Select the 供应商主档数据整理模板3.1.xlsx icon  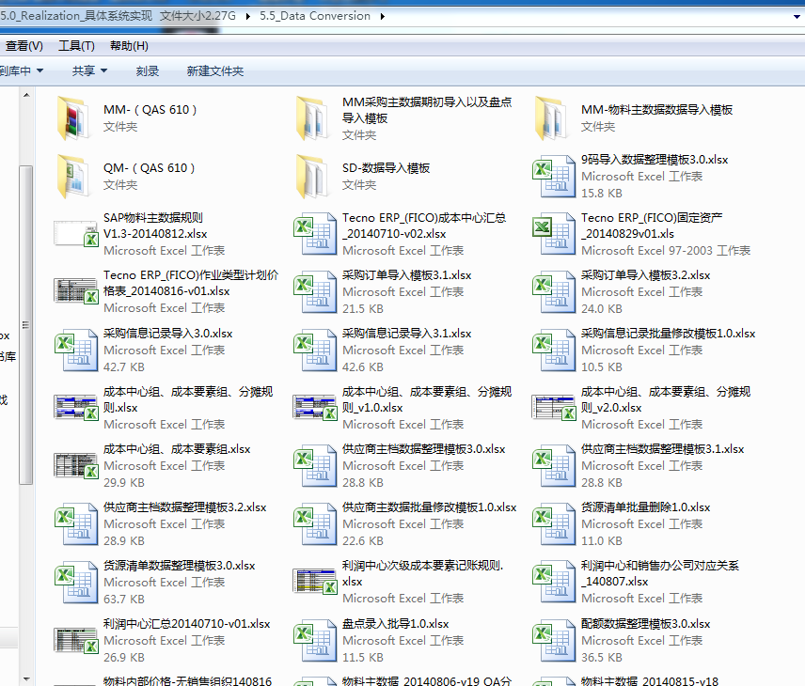(x=553, y=466)
